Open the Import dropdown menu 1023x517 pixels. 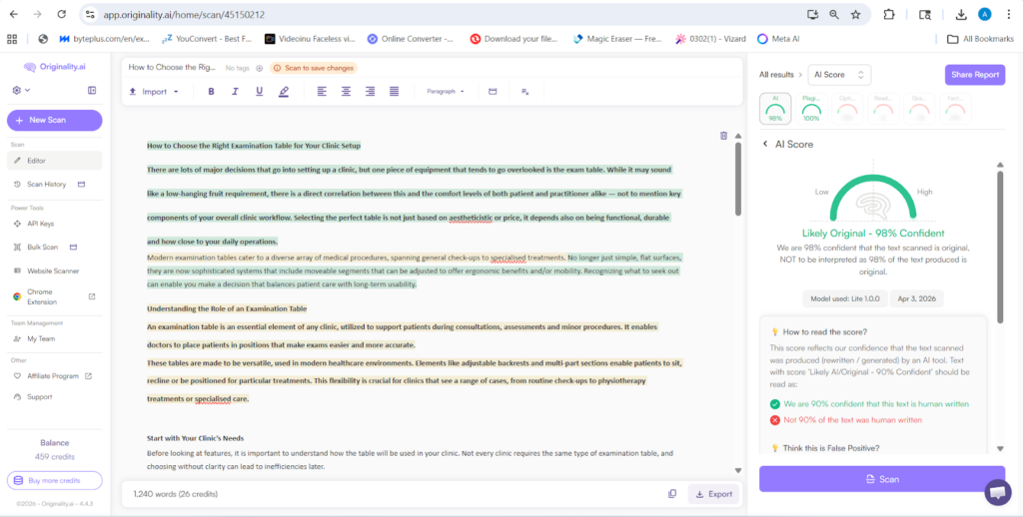(x=154, y=92)
